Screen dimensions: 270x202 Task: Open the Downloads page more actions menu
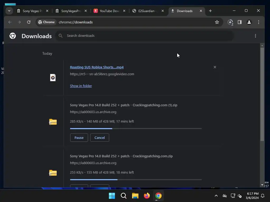click(255, 36)
